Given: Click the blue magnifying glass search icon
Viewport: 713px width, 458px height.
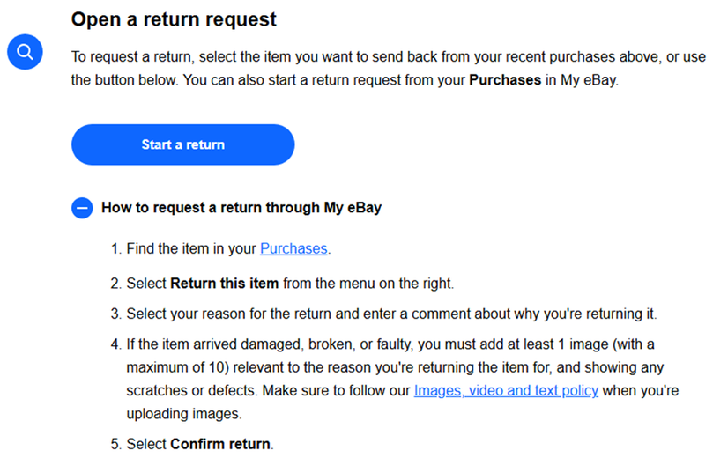Looking at the screenshot, I should pos(26,53).
